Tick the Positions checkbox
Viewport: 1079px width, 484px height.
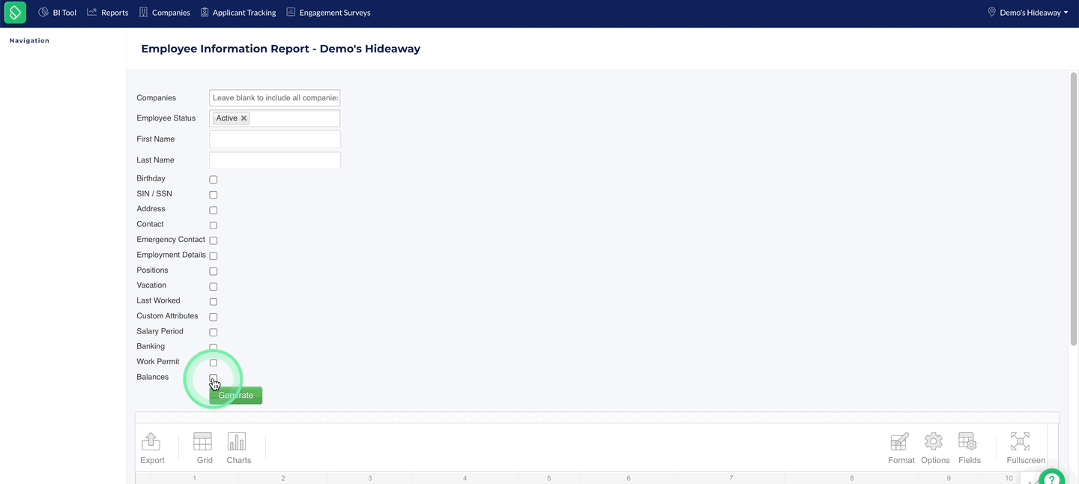(214, 271)
